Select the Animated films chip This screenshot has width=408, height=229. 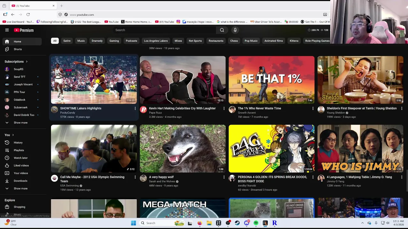273,41
